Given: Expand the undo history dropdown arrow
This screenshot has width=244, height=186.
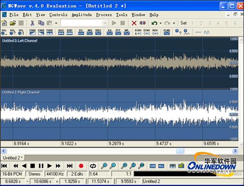Looking at the screenshot, I should click(x=161, y=23).
